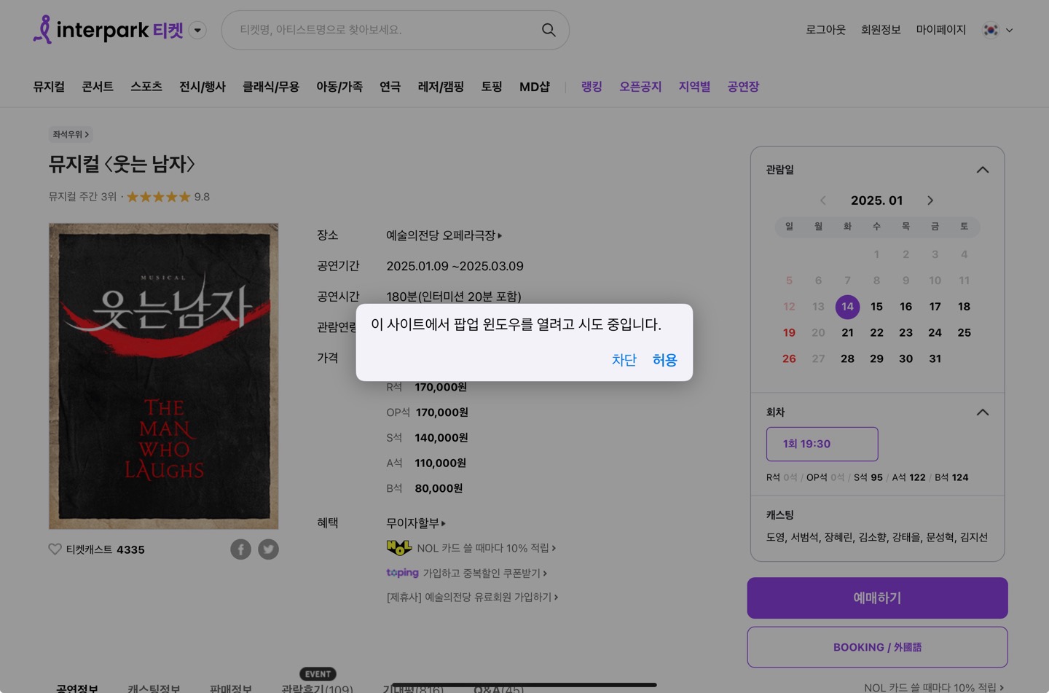Open 레저/캠핑 category

tap(441, 87)
